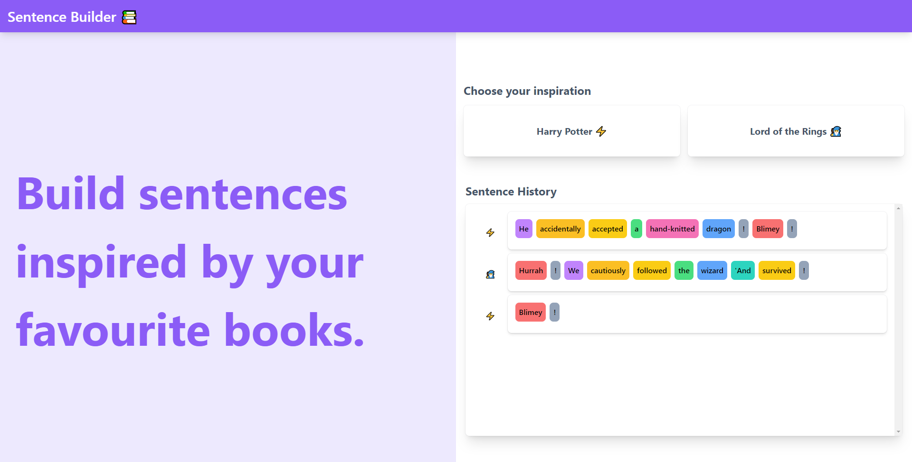Select the blue 'dragon' chip
This screenshot has width=912, height=462.
click(718, 229)
